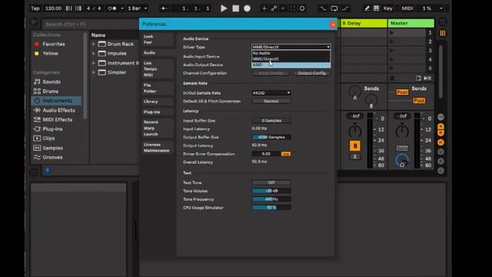Toggle the metronome
The image size is (492, 277).
112,8
